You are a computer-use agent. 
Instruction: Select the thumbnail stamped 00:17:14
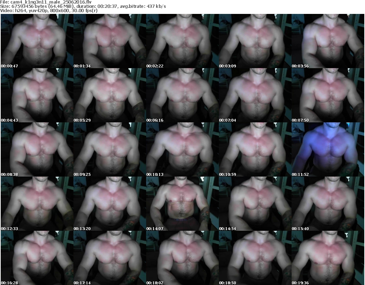click(x=110, y=258)
